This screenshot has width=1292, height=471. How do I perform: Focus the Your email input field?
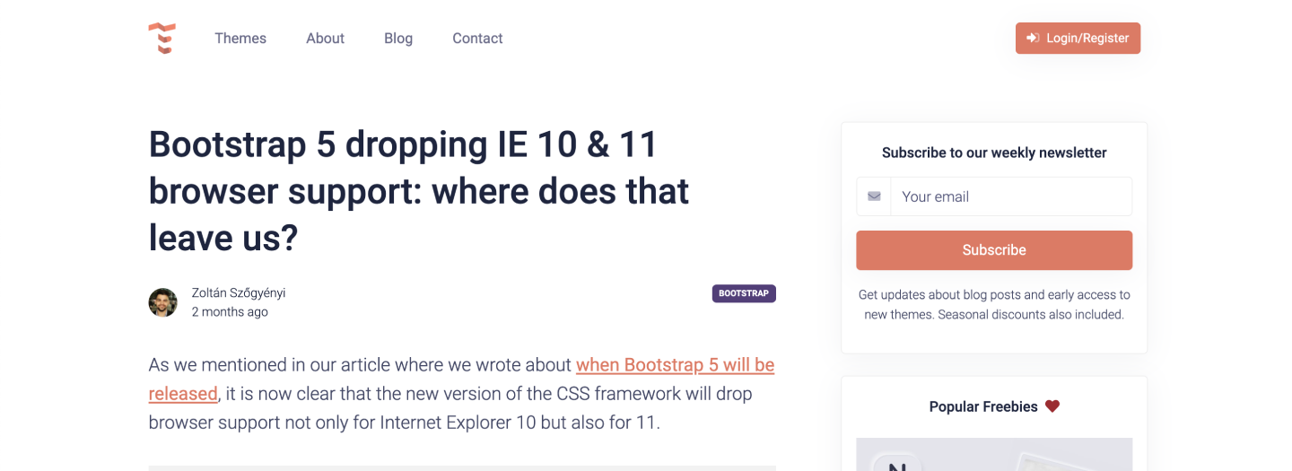[1011, 196]
